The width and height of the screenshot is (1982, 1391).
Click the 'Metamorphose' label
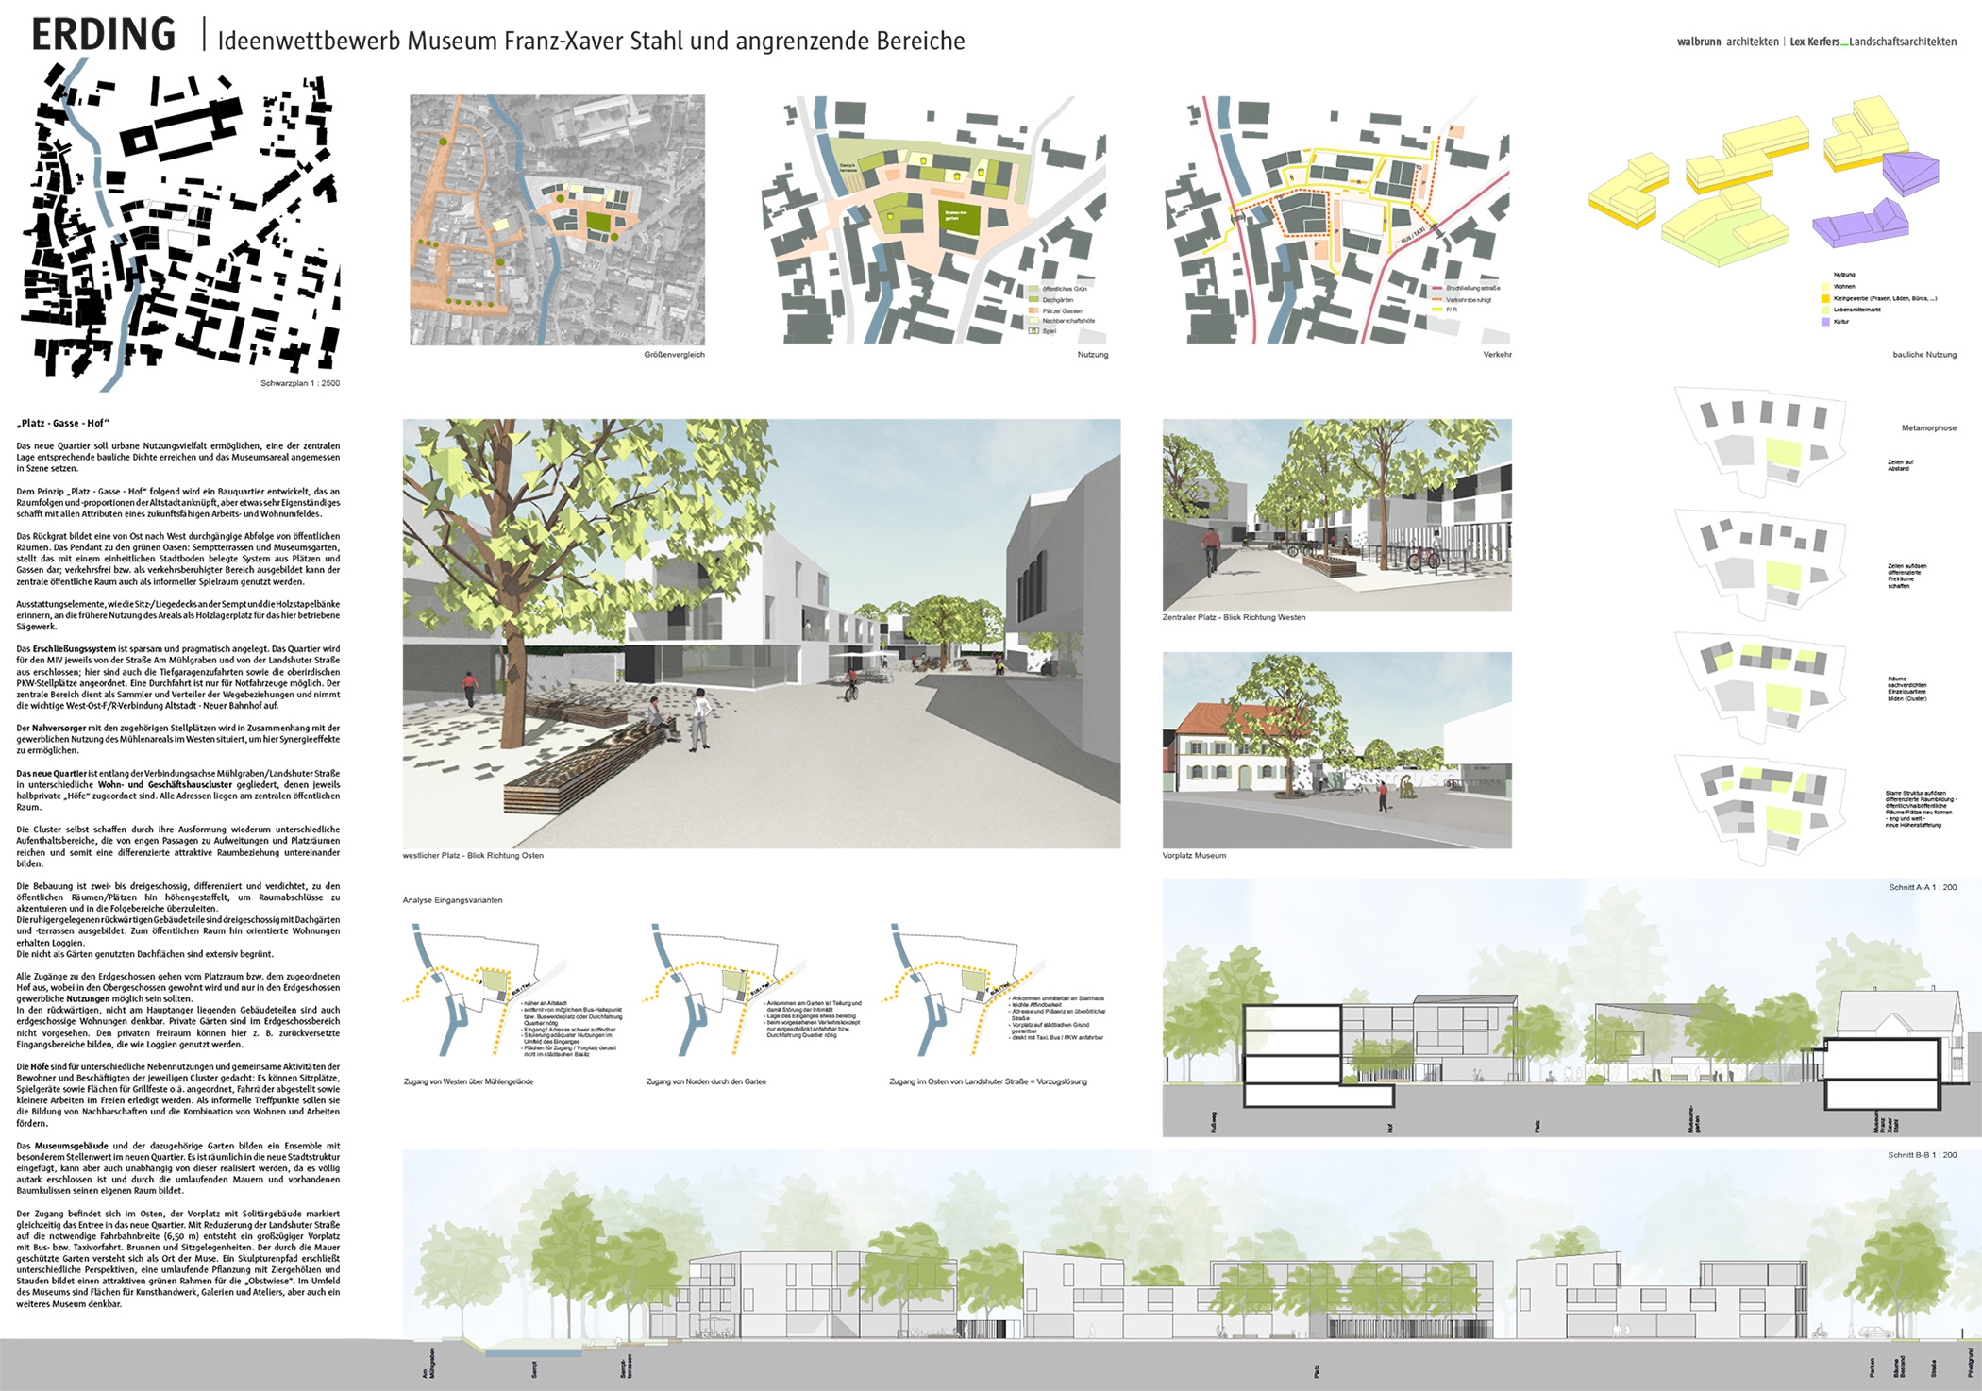(1929, 428)
